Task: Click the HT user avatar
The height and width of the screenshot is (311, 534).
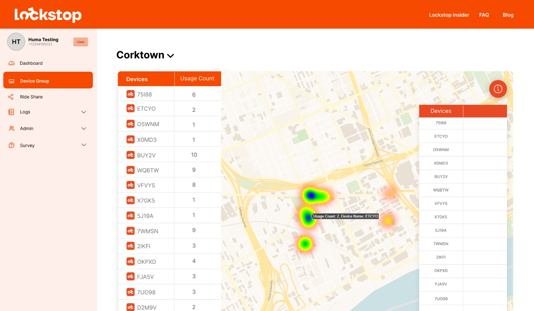Action: click(x=16, y=42)
